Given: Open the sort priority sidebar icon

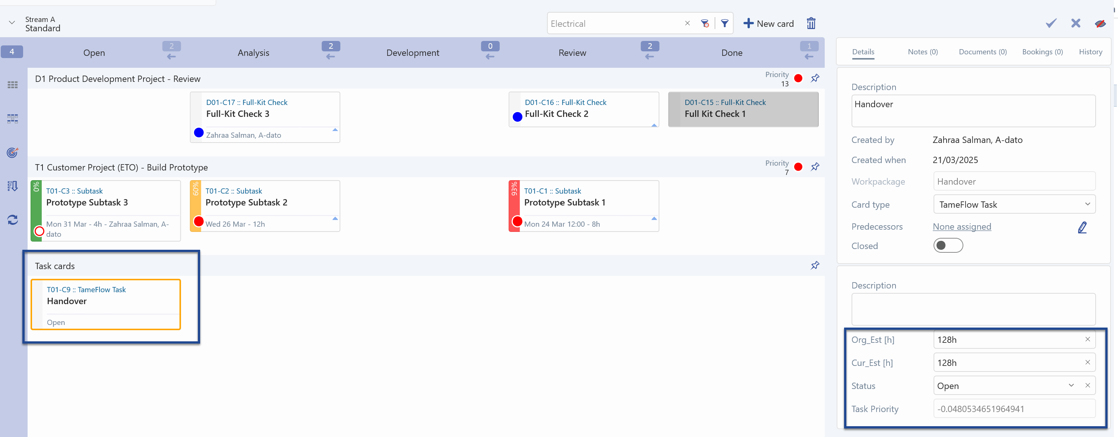Looking at the screenshot, I should point(13,186).
